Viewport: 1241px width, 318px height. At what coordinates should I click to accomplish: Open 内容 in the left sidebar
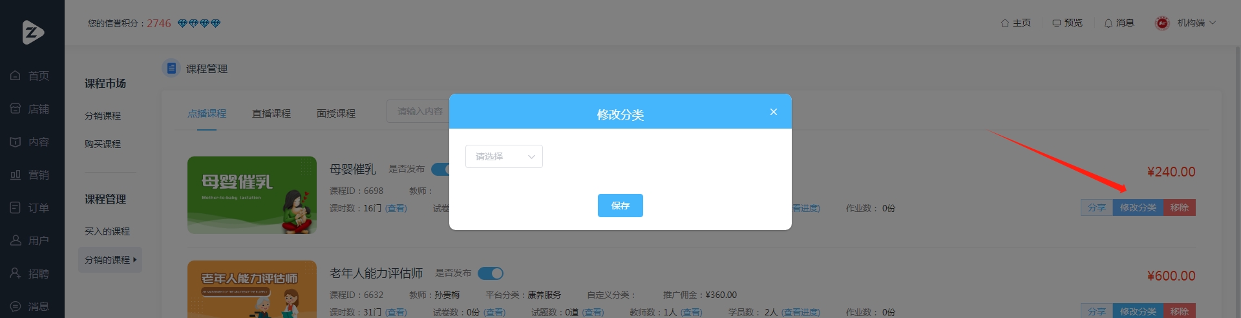click(x=31, y=142)
